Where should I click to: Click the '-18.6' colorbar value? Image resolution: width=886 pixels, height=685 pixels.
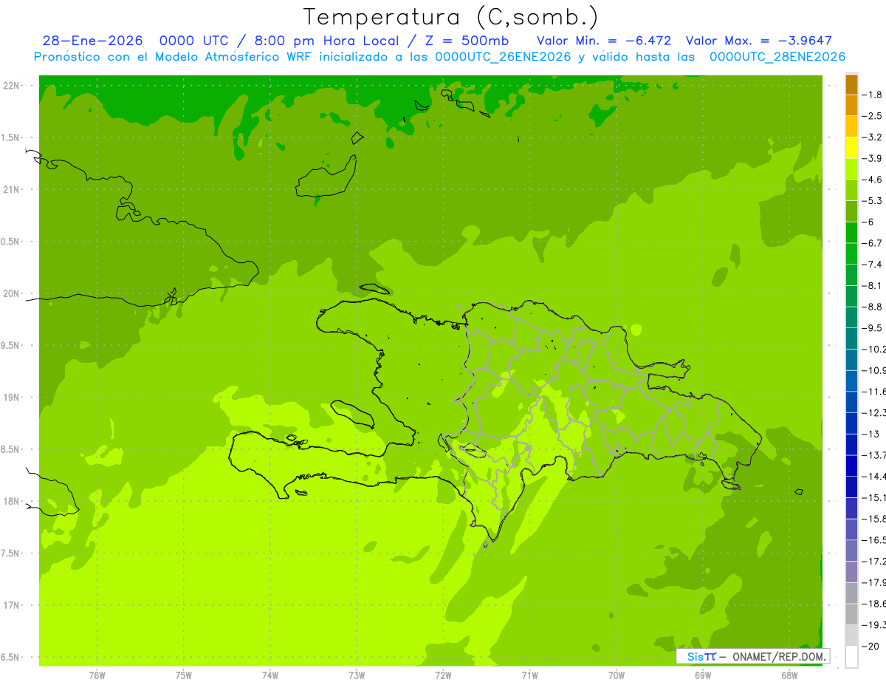pos(873,604)
